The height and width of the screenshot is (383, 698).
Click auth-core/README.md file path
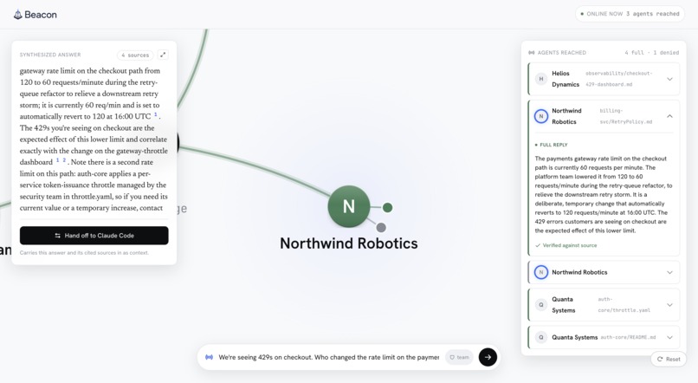coord(628,338)
